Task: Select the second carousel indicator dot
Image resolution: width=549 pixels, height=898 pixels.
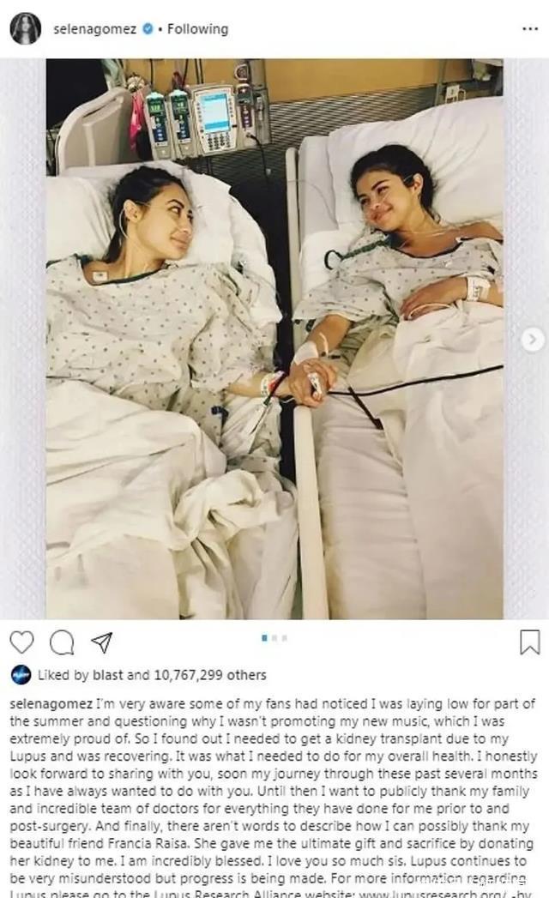Action: (274, 637)
